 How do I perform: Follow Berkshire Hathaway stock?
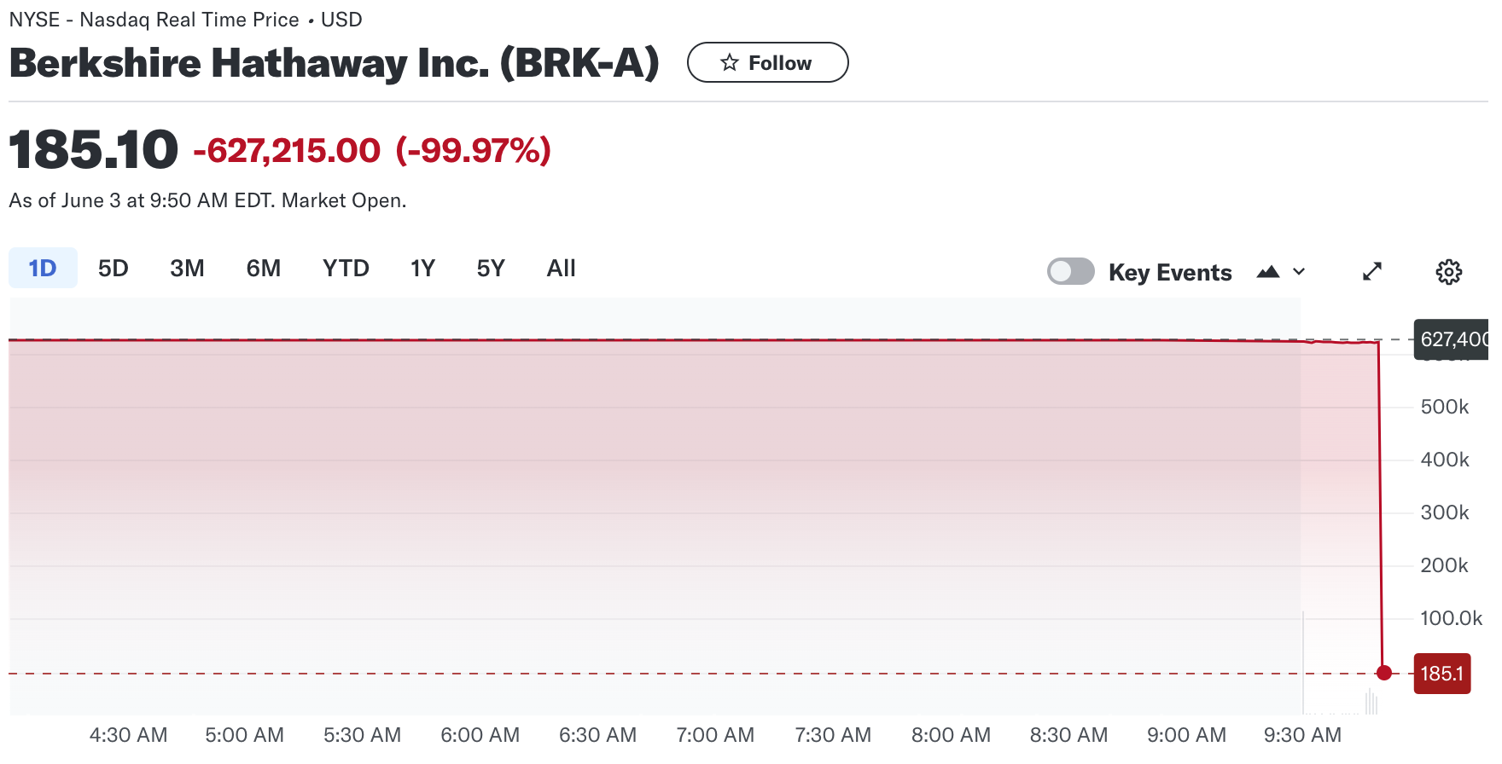(768, 62)
